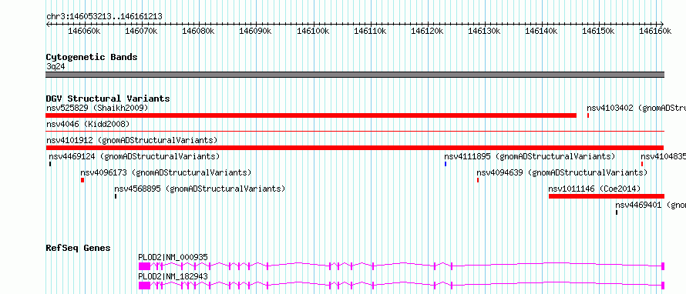686x294 pixels.
Task: Click the red nsv4103402 variant marker
Action: coord(588,115)
